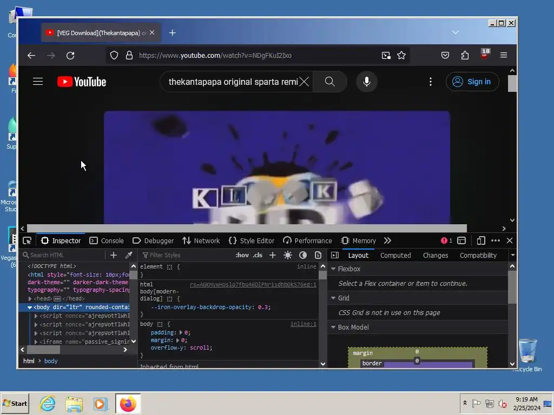Select the body breadcrumb
The width and height of the screenshot is (554, 415).
(50, 361)
